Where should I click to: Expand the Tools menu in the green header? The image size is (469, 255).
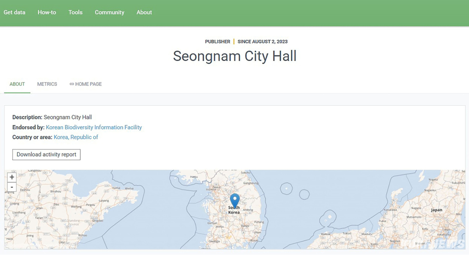click(x=75, y=12)
